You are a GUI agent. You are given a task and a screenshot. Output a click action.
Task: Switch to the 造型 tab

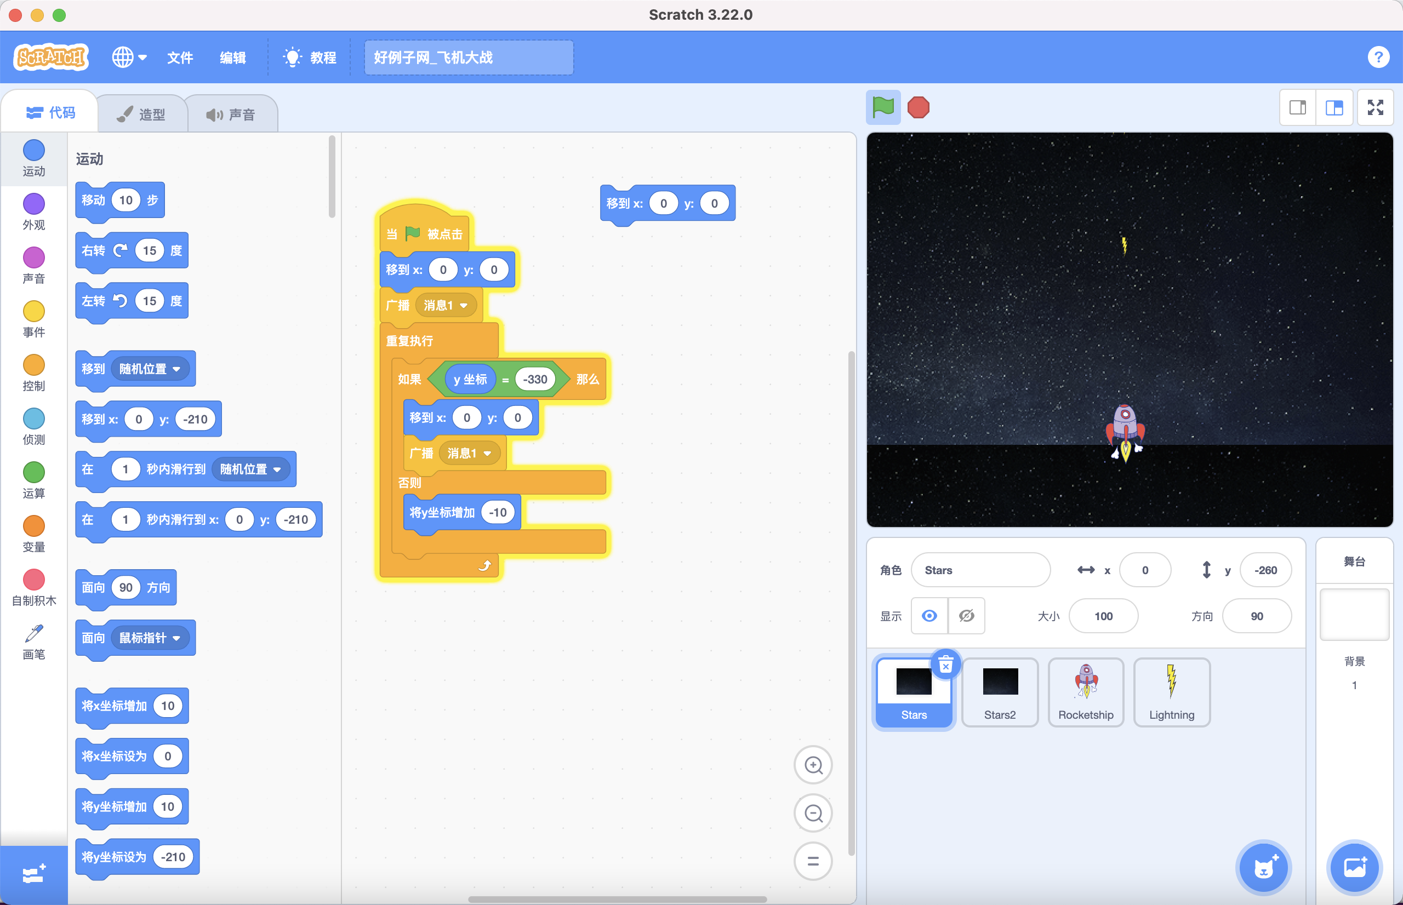point(141,114)
